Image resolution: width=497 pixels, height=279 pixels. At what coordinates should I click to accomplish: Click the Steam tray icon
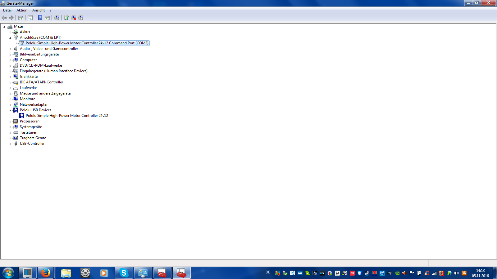(x=367, y=273)
